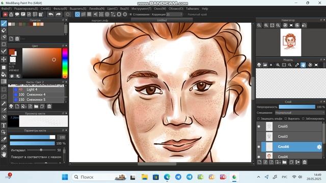Click the foreground color swatch
The image size is (326, 183).
[12, 52]
